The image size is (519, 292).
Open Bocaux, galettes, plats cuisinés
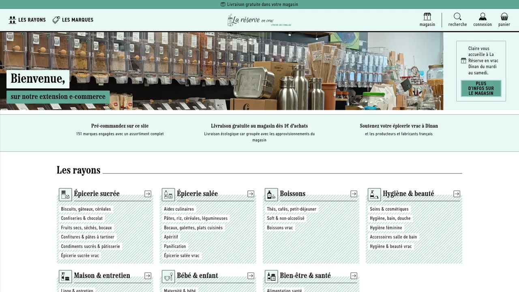[193, 228]
